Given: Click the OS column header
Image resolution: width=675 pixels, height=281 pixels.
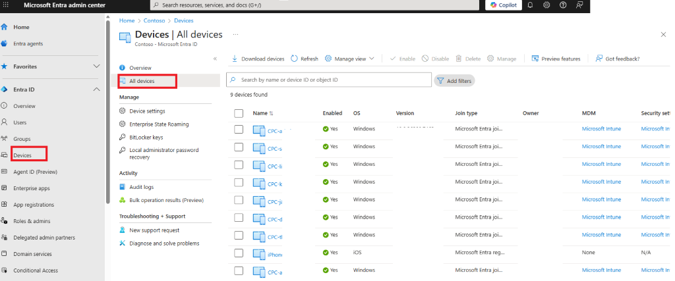Looking at the screenshot, I should (357, 113).
